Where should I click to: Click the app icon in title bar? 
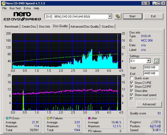(x=3, y=3)
